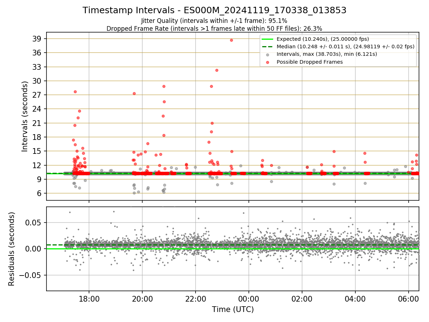Click the highest red outlier point near 39 seconds
Image resolution: width=429 pixels, height=322 pixels.
pos(231,40)
